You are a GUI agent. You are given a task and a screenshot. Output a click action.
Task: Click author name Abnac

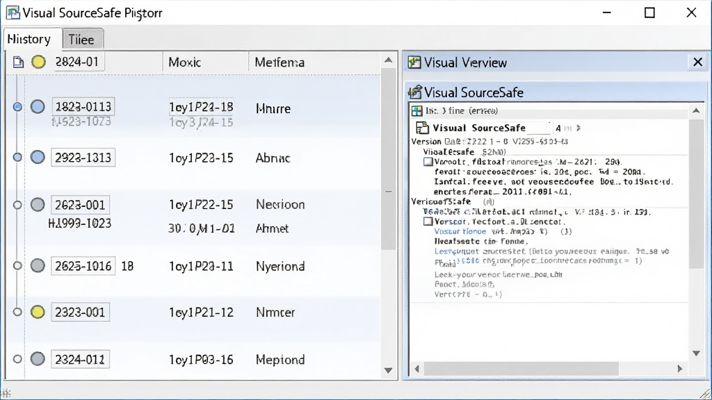(273, 158)
